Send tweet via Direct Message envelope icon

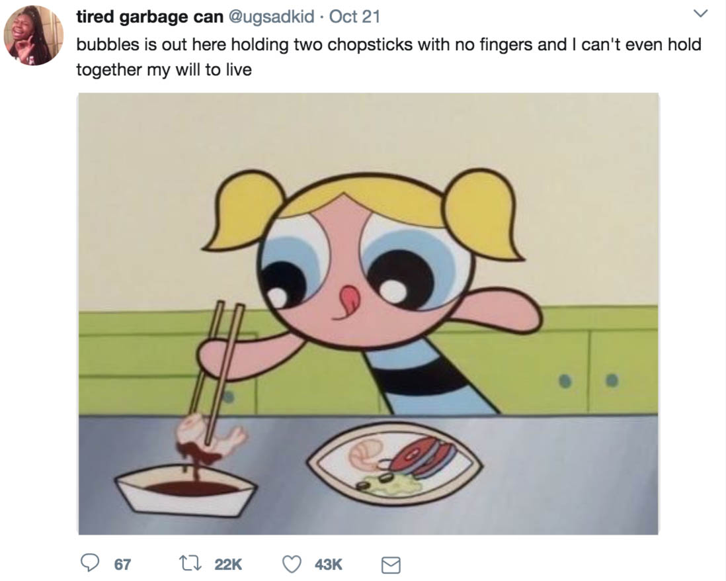pyautogui.click(x=391, y=564)
